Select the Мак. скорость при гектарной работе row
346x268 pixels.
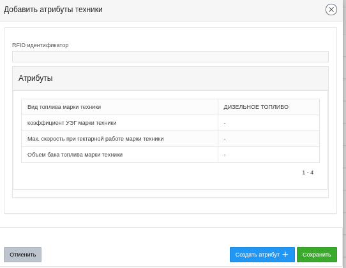pyautogui.click(x=170, y=139)
